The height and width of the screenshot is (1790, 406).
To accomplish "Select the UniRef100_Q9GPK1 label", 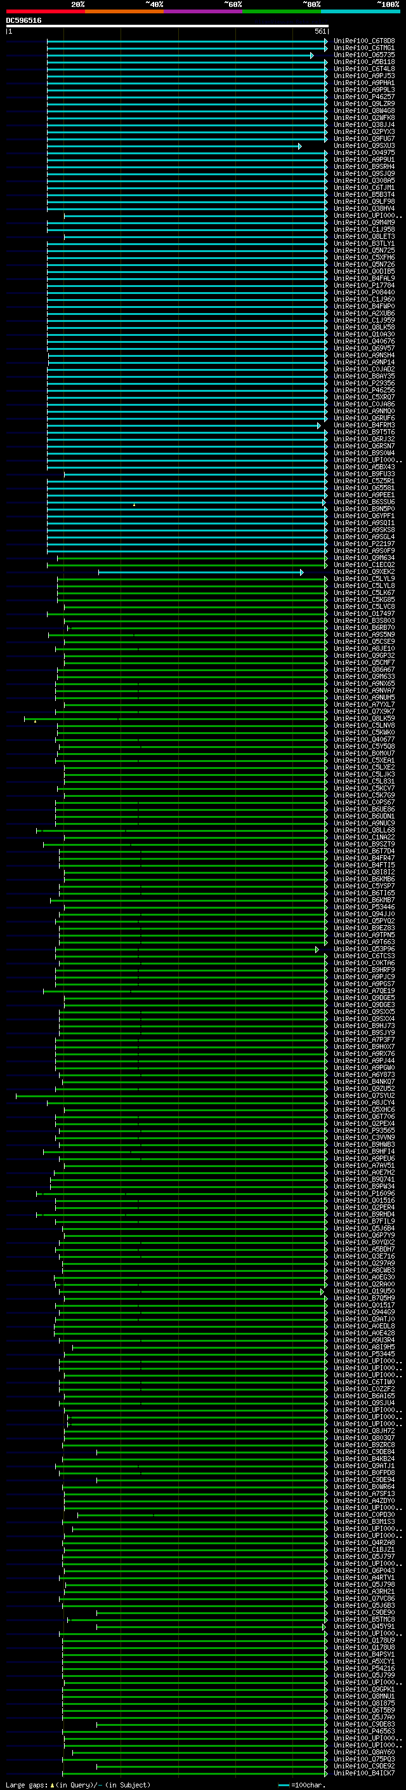I will point(363,1689).
